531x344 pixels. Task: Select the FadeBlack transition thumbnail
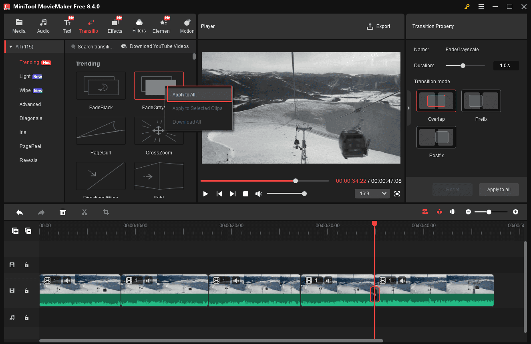pos(101,85)
